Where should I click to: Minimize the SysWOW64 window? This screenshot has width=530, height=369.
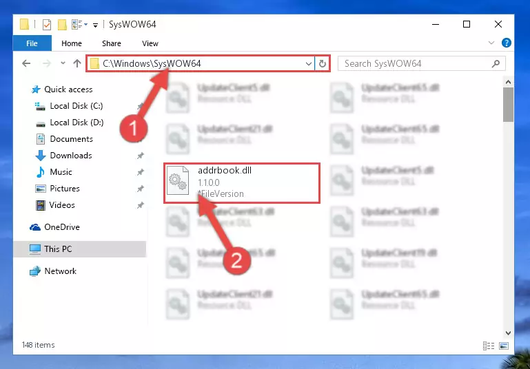[x=436, y=24]
